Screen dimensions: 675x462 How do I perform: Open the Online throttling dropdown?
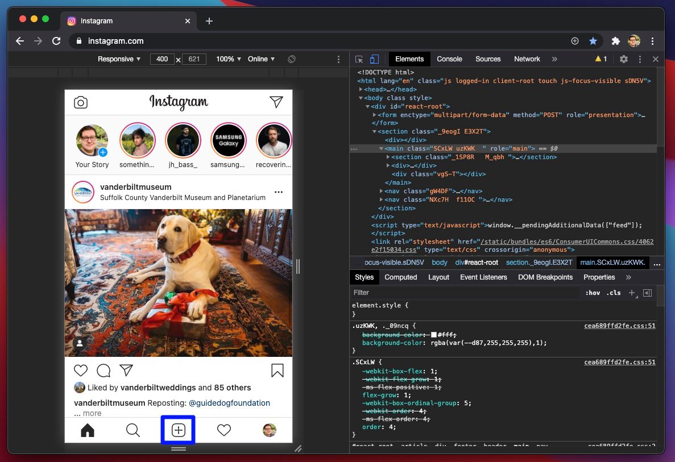[261, 59]
